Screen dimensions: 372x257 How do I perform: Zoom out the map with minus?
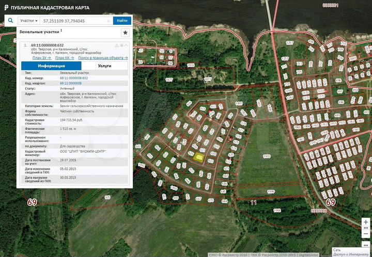[366, 234]
